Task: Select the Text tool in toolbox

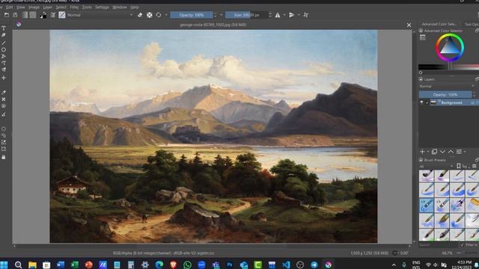Action: click(x=4, y=28)
